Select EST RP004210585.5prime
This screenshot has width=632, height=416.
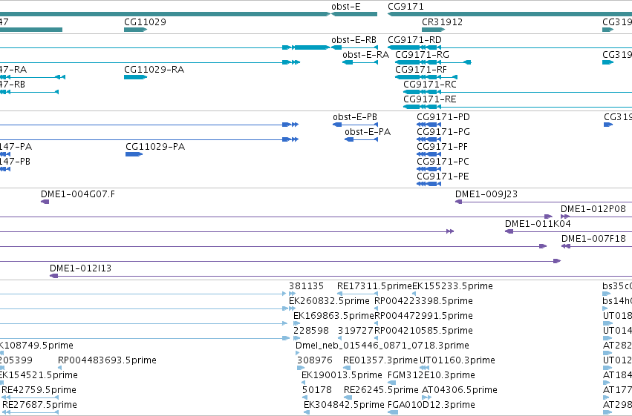(376, 338)
